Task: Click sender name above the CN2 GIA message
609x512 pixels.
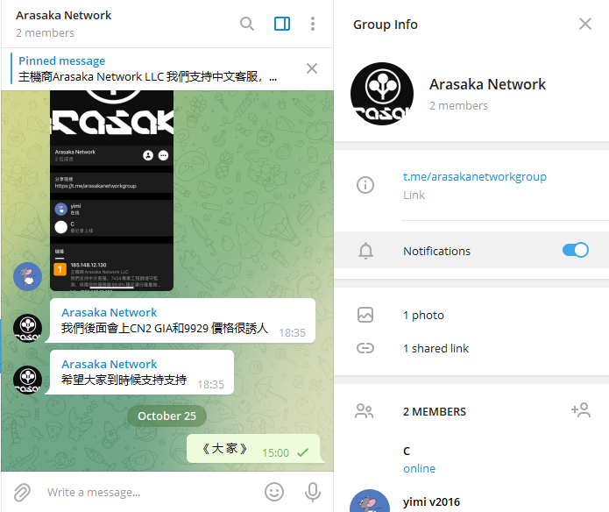Action: pyautogui.click(x=110, y=313)
